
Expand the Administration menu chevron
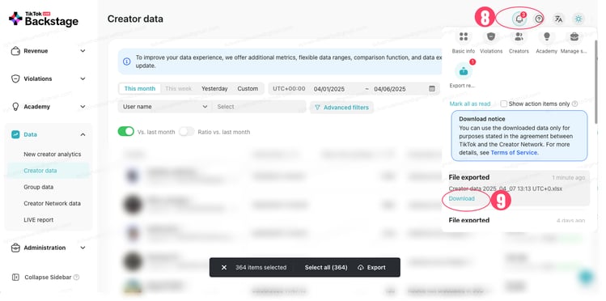pyautogui.click(x=83, y=248)
